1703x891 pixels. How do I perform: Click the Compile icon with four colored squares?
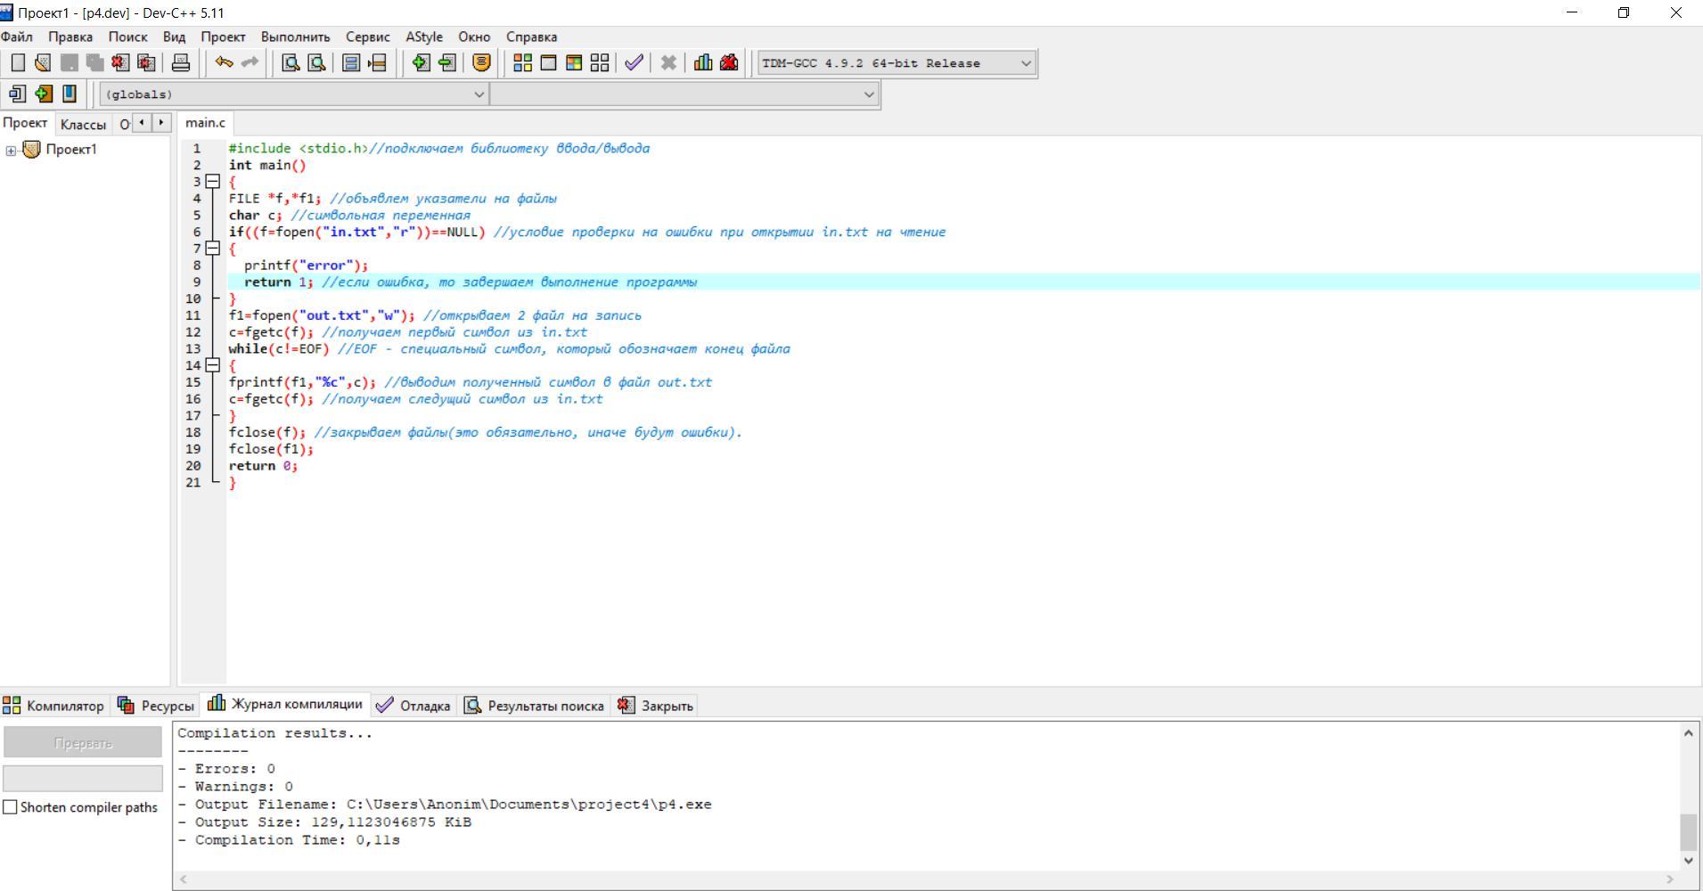tap(523, 62)
